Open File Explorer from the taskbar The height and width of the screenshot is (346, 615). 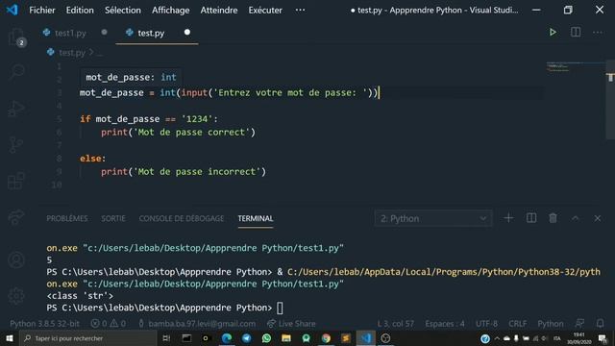click(x=286, y=338)
